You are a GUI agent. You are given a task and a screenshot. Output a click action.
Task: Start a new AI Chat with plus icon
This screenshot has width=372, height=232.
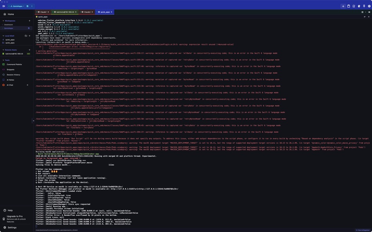click(x=27, y=85)
